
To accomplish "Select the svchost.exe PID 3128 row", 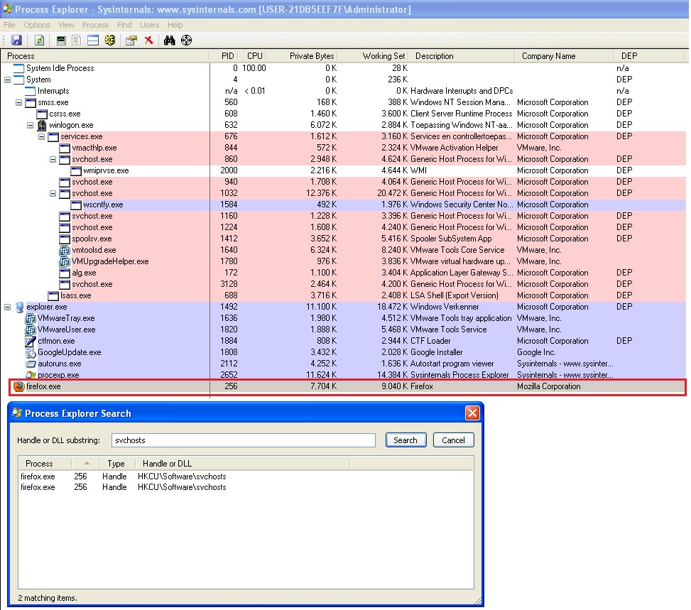I will coord(343,284).
